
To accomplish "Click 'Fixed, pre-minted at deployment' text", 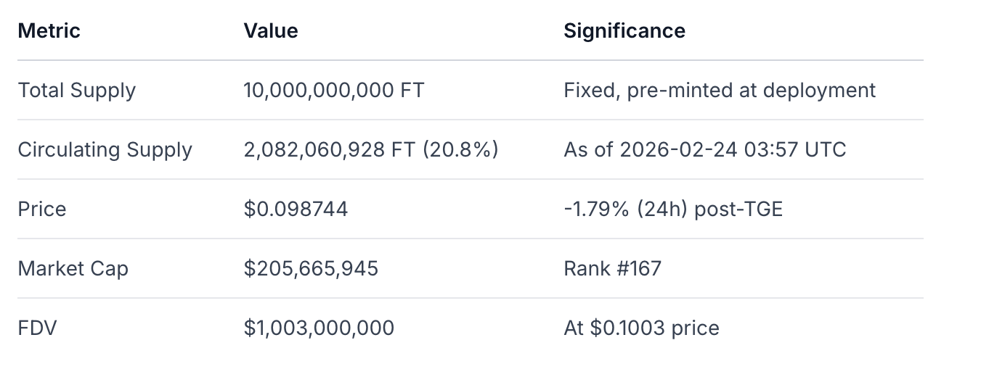I will click(719, 91).
